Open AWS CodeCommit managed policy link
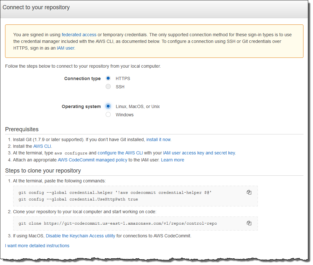Image resolution: width=313 pixels, height=265 pixels. pyautogui.click(x=93, y=160)
